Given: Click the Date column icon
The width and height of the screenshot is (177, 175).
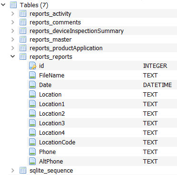Looking at the screenshot, I should (x=32, y=85).
